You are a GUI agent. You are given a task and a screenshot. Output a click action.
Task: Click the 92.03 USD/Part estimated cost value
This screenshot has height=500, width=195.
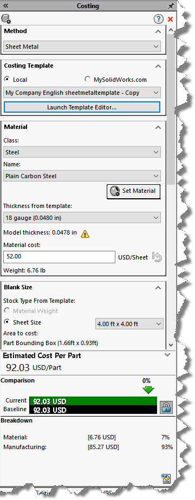(x=34, y=367)
